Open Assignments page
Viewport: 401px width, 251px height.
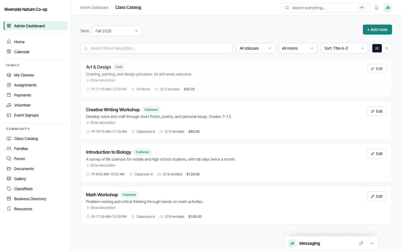pos(36,85)
